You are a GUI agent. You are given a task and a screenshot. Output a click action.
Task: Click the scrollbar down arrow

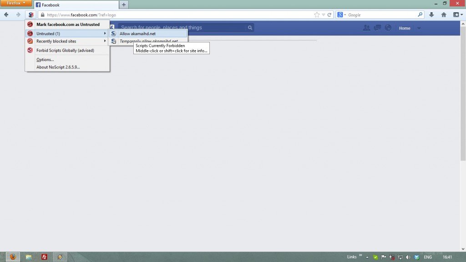coord(463,249)
